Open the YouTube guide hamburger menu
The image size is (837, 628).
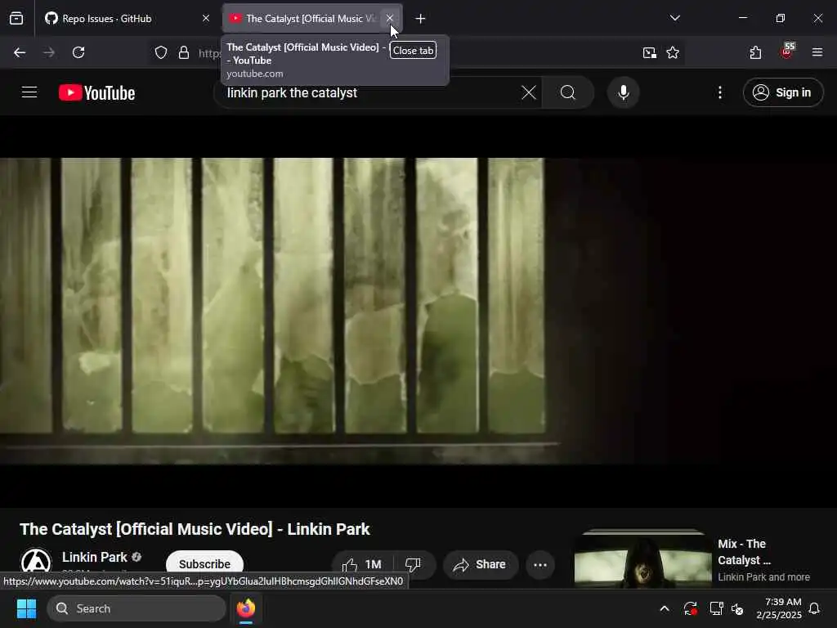[x=29, y=92]
